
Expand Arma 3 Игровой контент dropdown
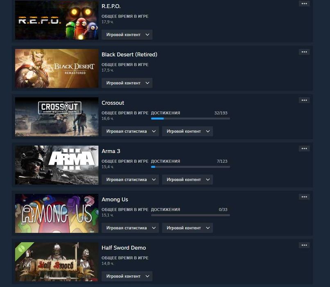click(187, 180)
